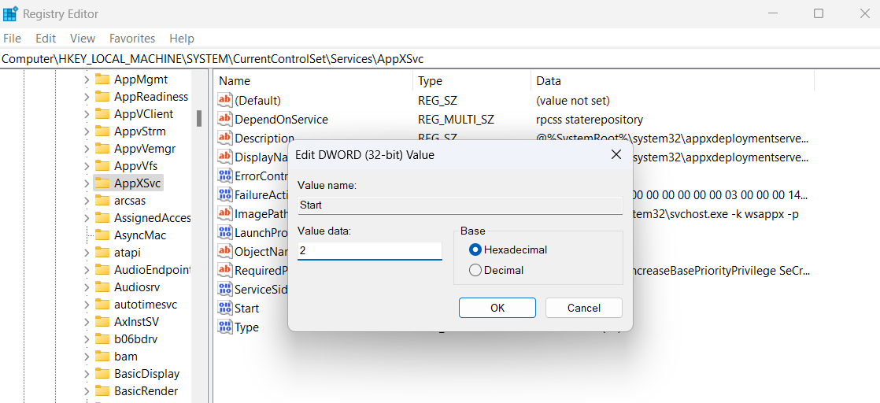
Task: Click the Description value icon
Action: (x=225, y=138)
